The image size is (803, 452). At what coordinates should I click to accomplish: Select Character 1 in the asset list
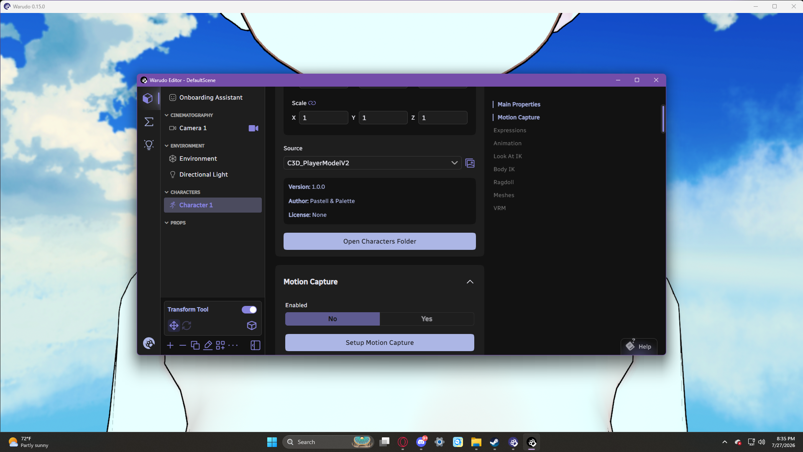[213, 205]
